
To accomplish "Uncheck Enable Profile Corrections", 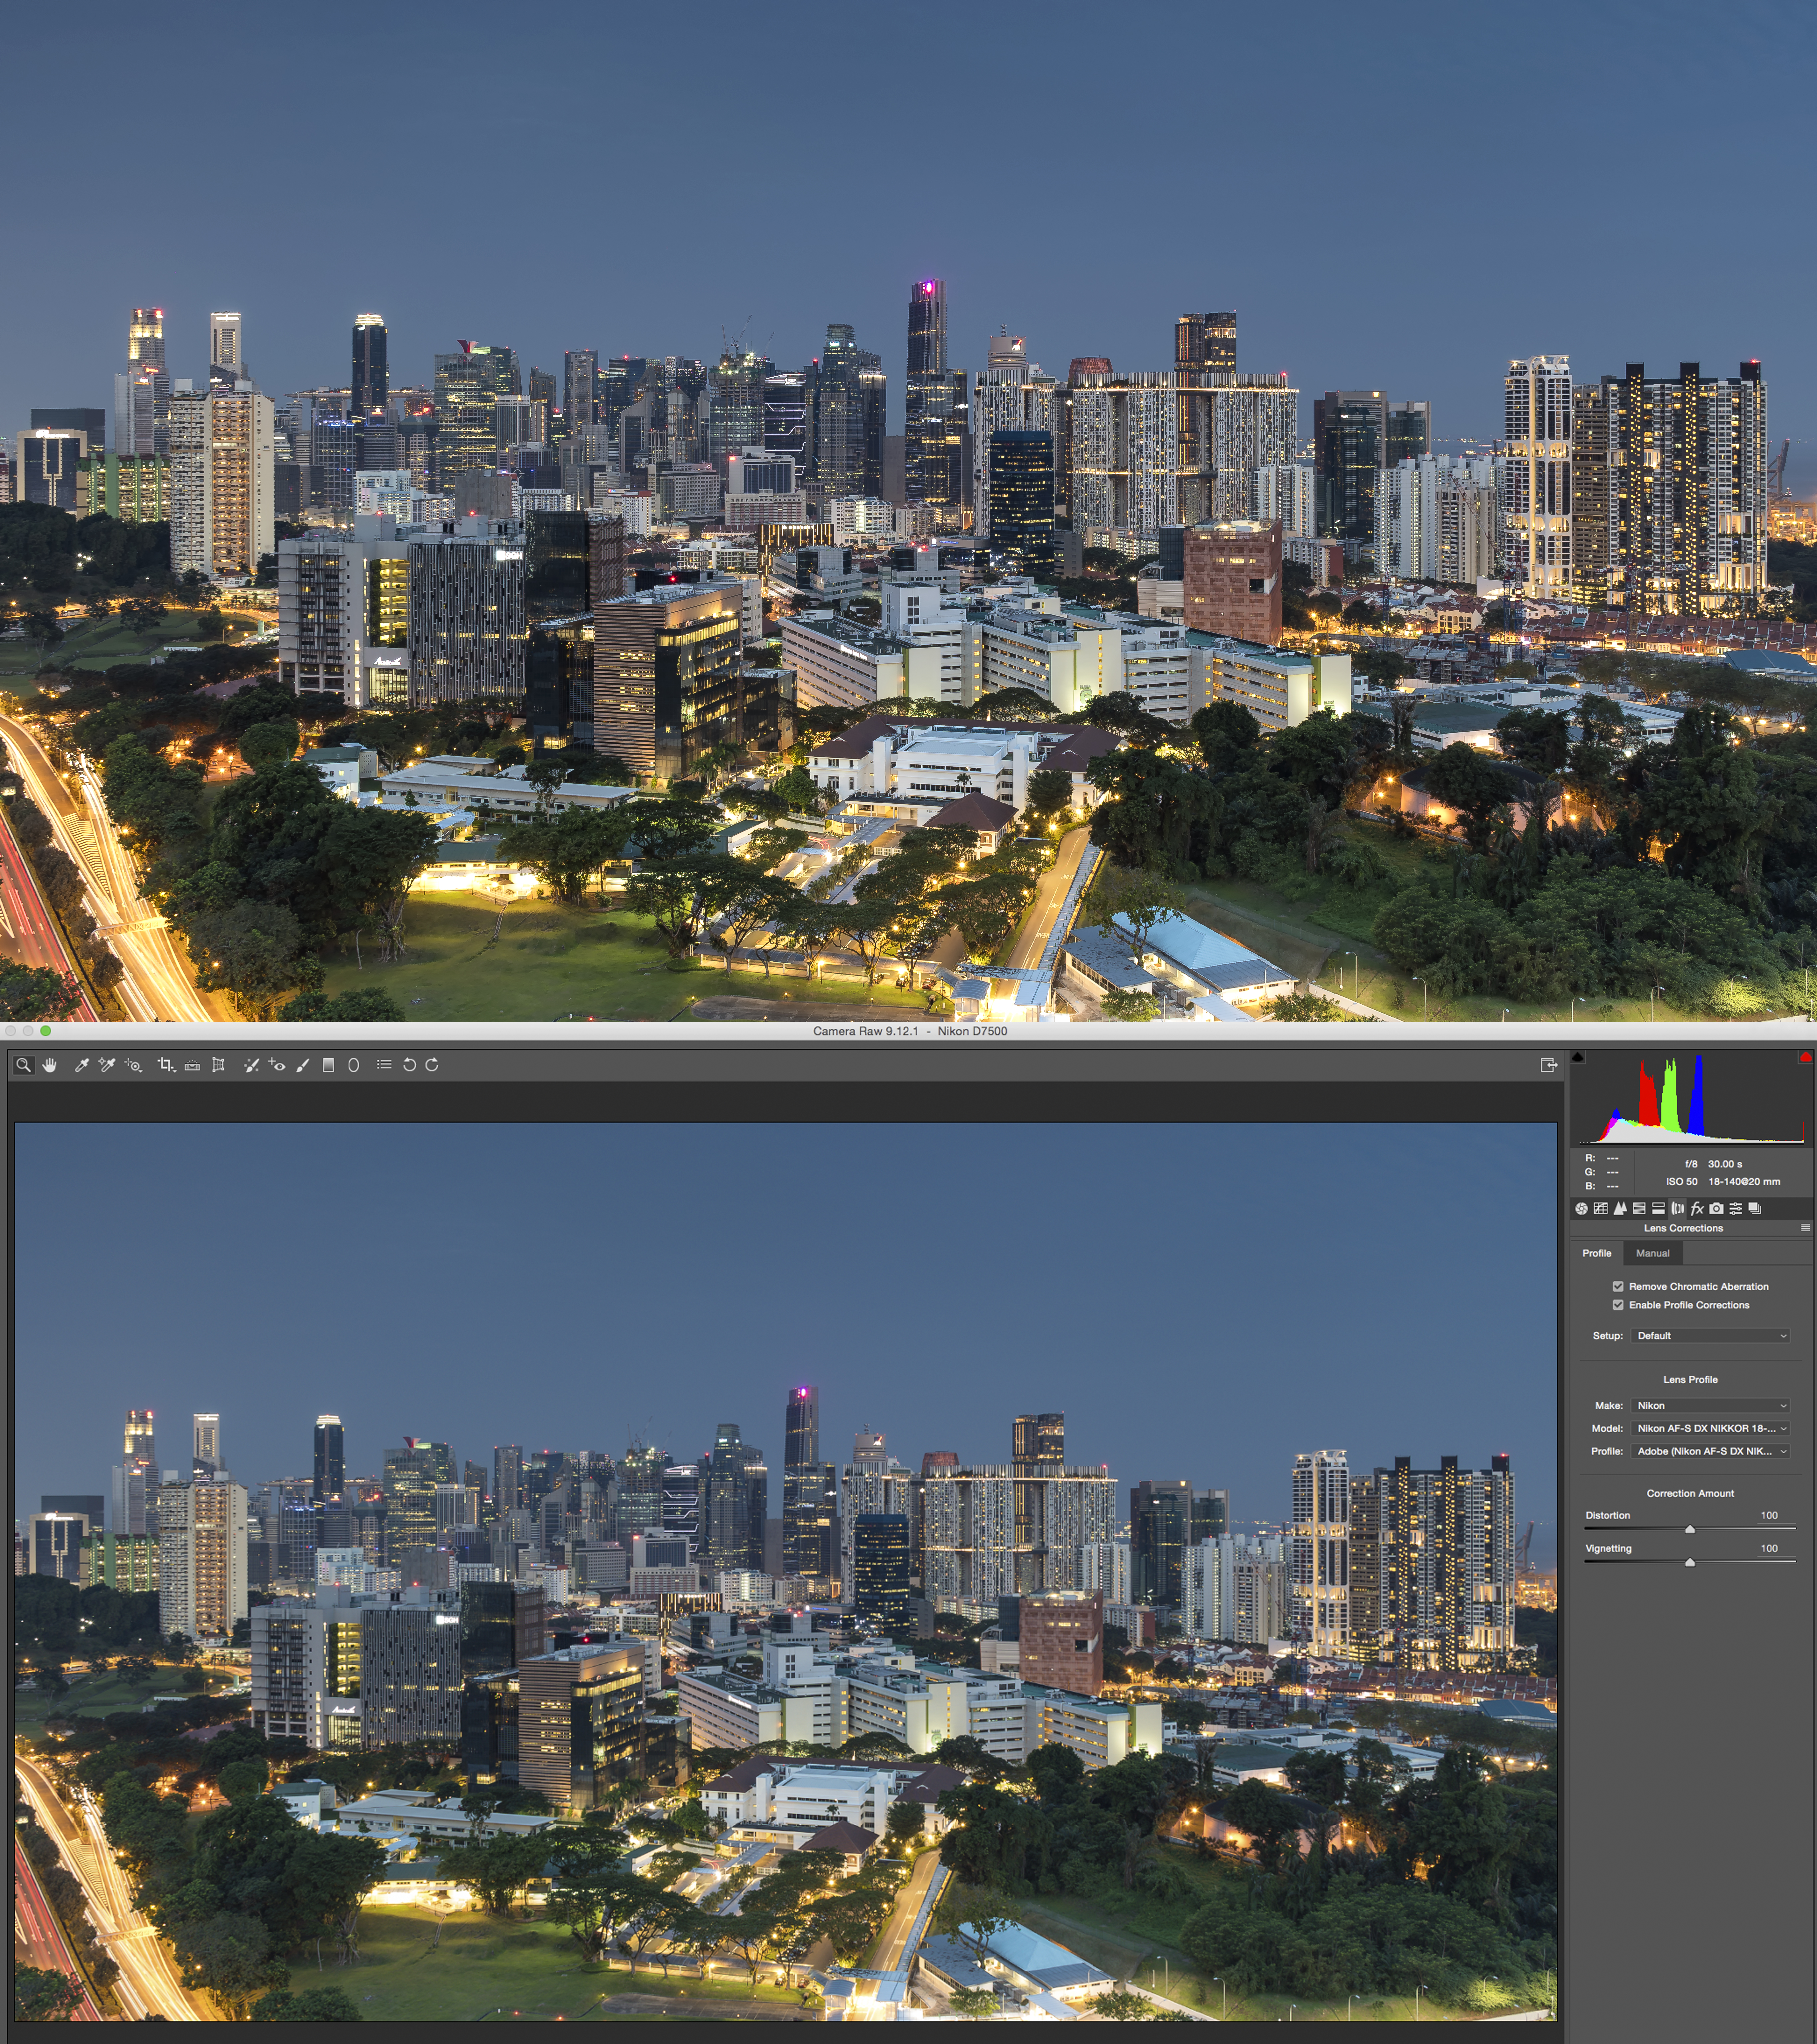I will pos(1618,1305).
